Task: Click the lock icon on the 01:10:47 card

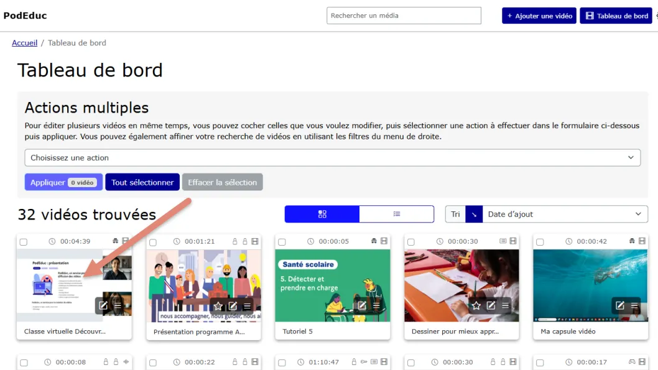Action: click(354, 362)
